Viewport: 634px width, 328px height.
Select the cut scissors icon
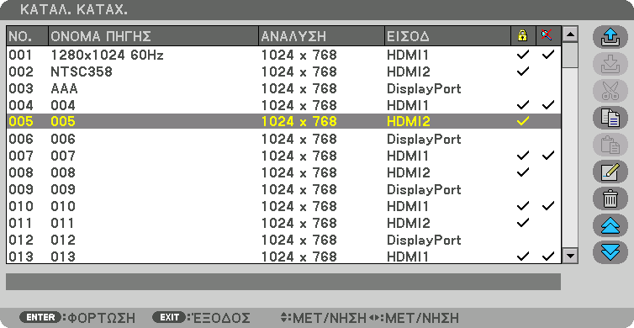(x=610, y=91)
